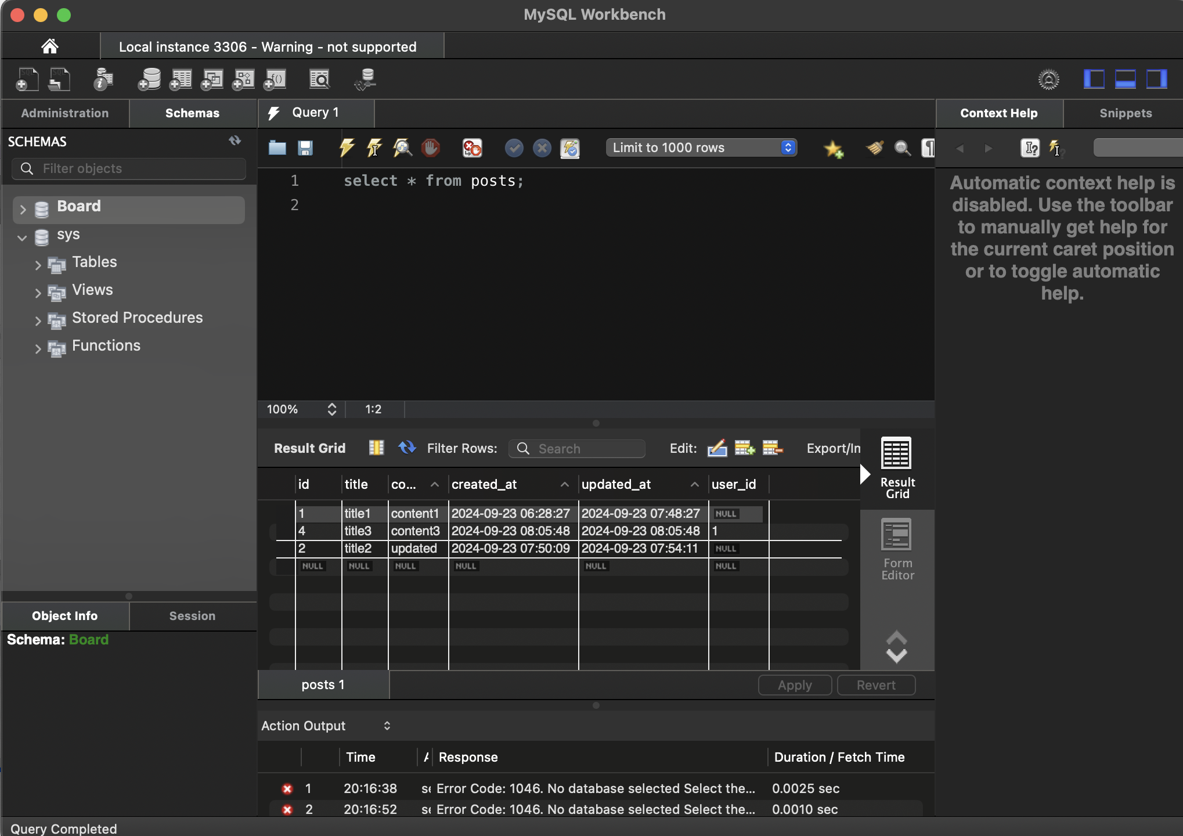The image size is (1183, 836).
Task: Expand the Tables node under sys
Action: pos(38,265)
